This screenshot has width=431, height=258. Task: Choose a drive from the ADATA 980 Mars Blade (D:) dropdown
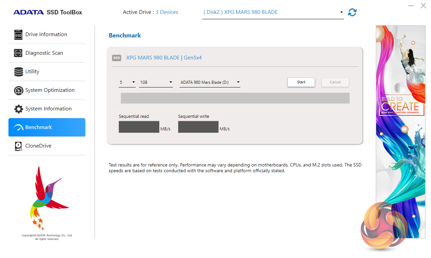[x=210, y=82]
